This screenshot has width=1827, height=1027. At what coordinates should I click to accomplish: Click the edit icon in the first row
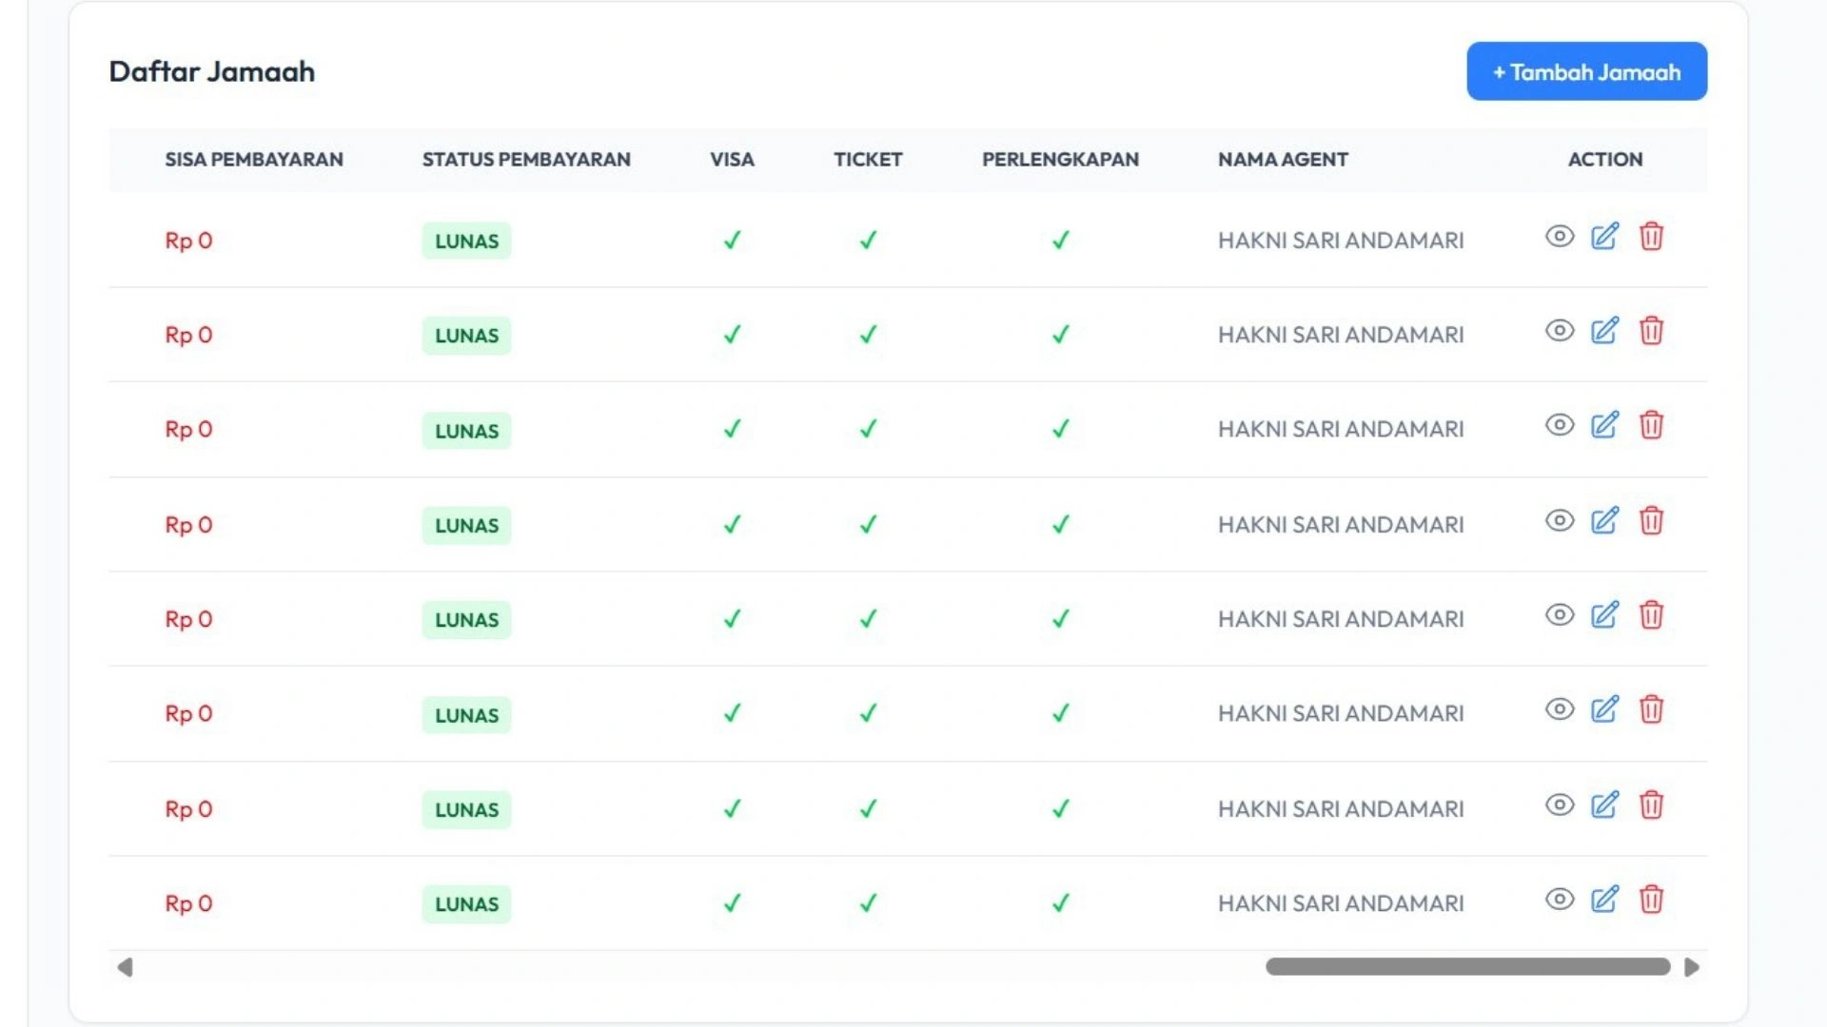[1604, 237]
